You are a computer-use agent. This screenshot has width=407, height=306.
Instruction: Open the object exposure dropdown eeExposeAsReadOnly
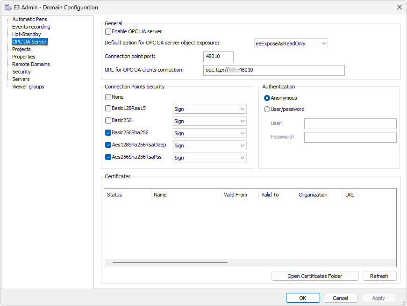pyautogui.click(x=291, y=44)
